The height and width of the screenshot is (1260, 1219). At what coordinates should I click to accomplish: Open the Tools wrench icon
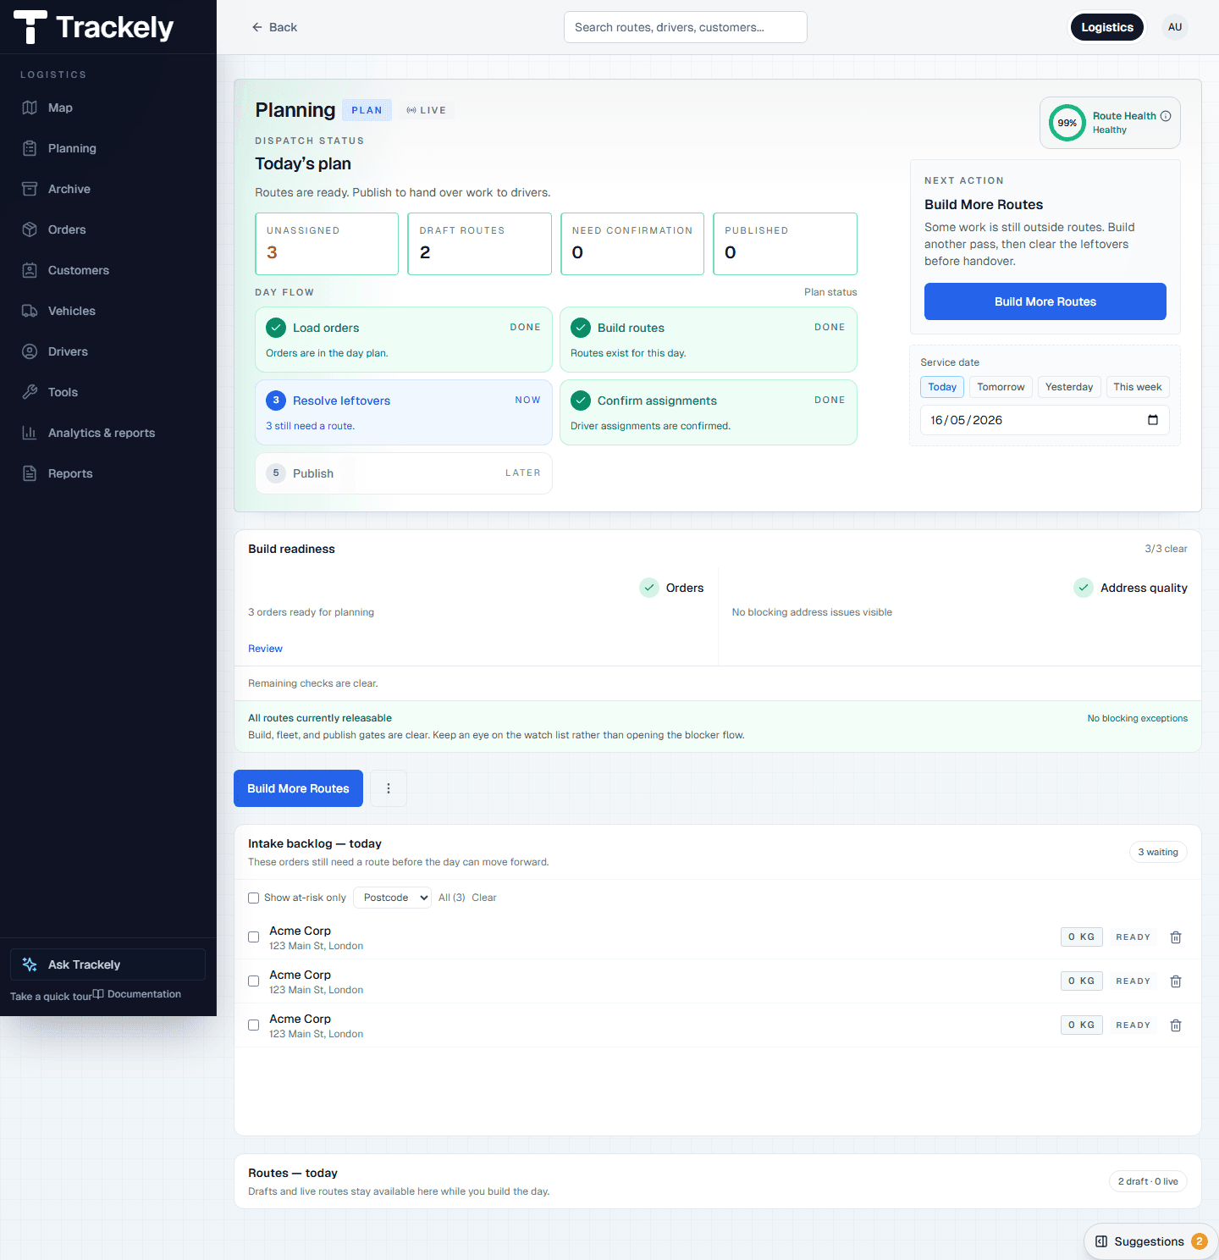pos(30,392)
